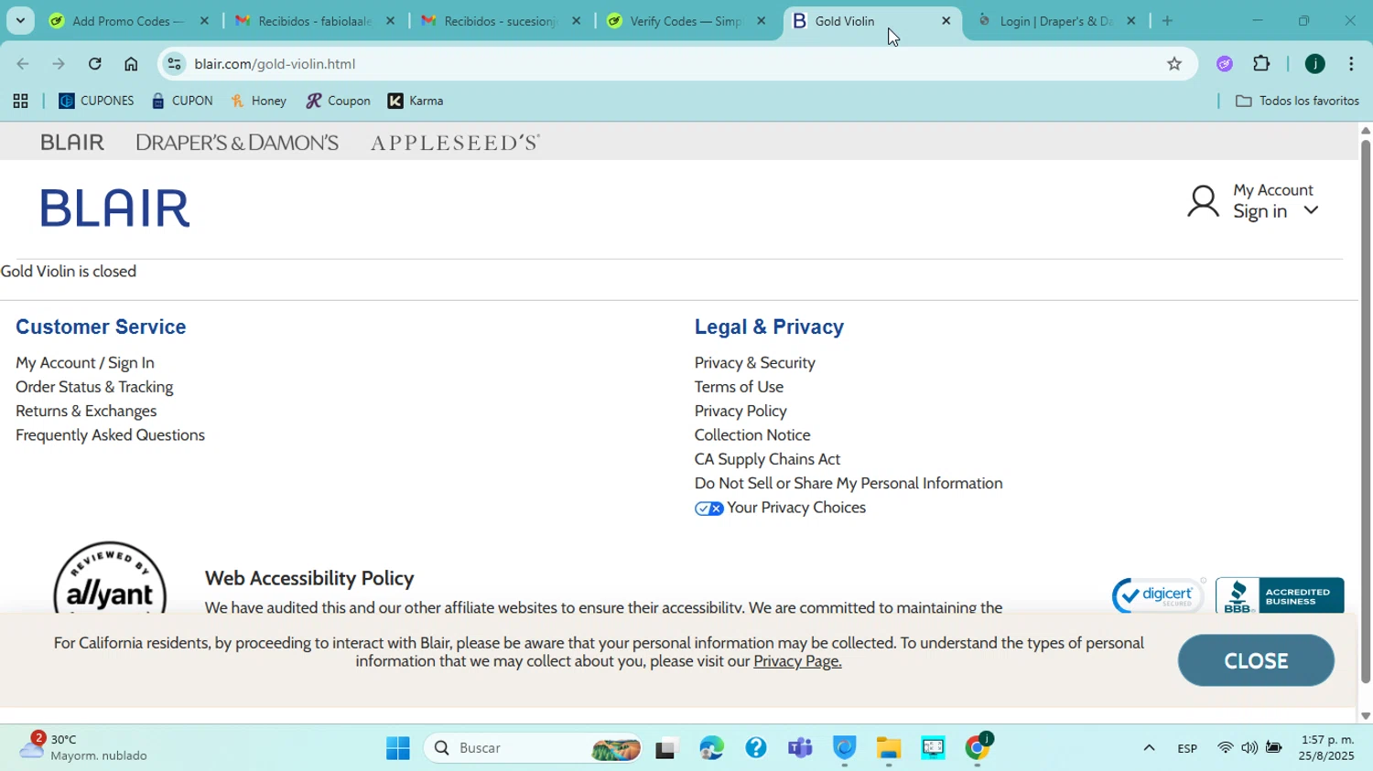Viewport: 1373px width, 771px height.
Task: Open the Chrome three-dot menu
Action: 1351,64
